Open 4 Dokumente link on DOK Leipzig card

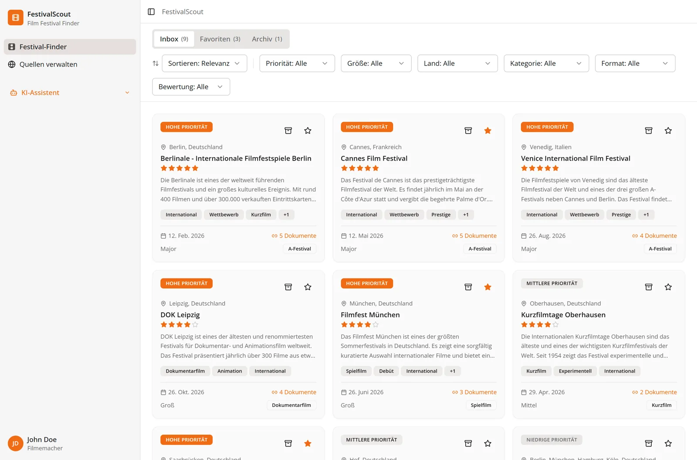tap(294, 392)
